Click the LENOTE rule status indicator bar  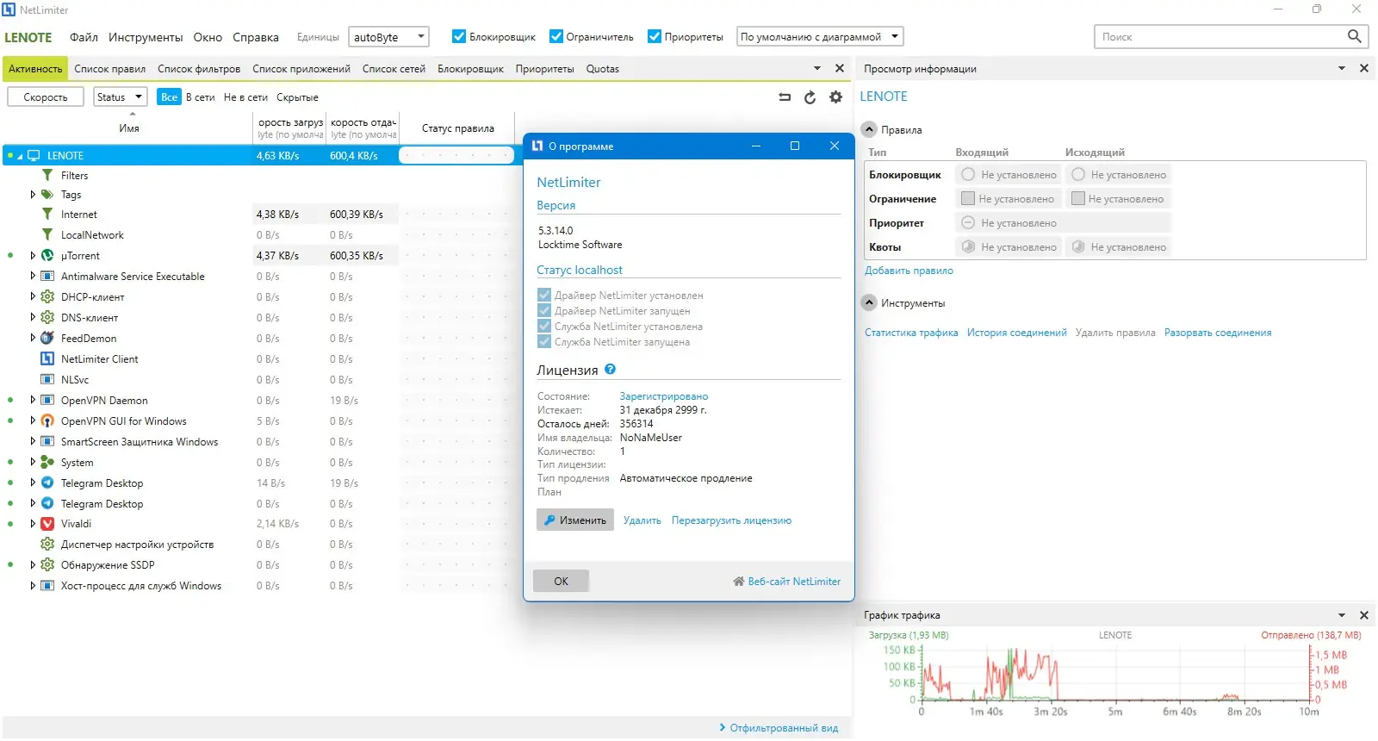click(x=456, y=156)
